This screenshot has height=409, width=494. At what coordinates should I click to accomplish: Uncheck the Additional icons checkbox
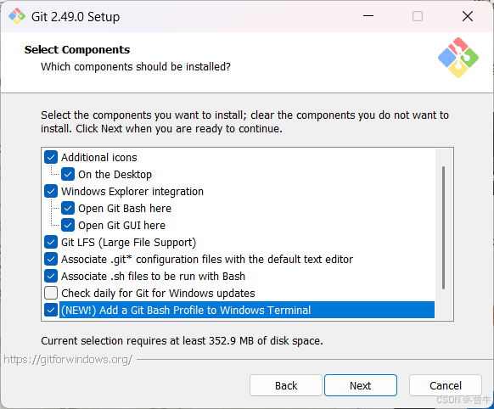point(51,157)
